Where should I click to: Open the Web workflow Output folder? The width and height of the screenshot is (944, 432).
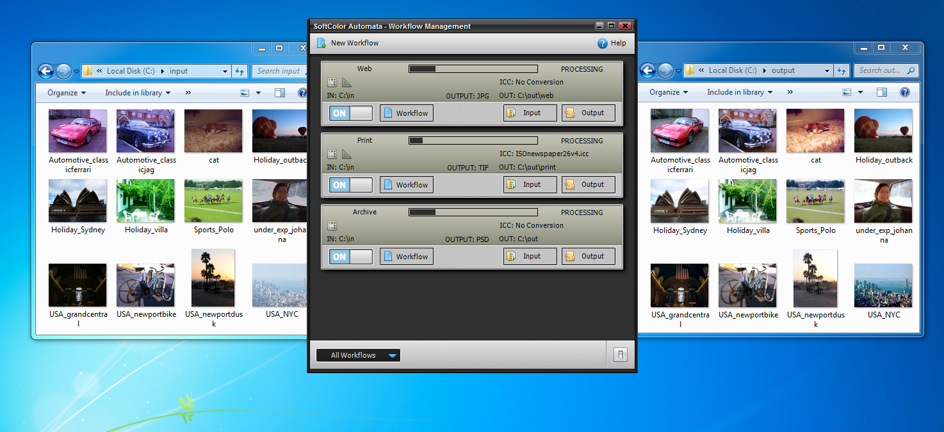click(589, 113)
